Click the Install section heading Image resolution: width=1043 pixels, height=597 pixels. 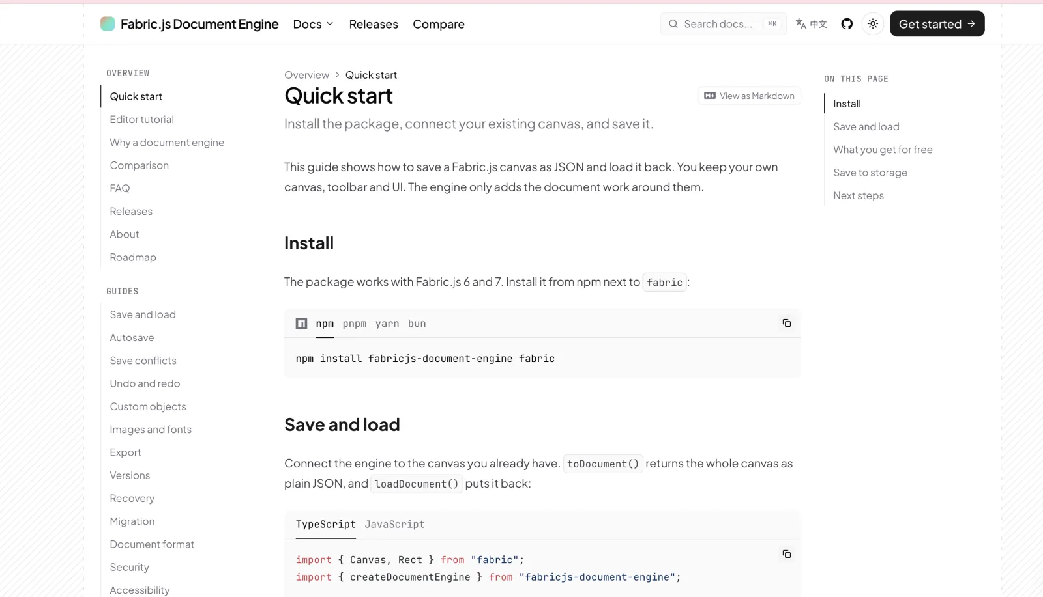[x=309, y=243]
